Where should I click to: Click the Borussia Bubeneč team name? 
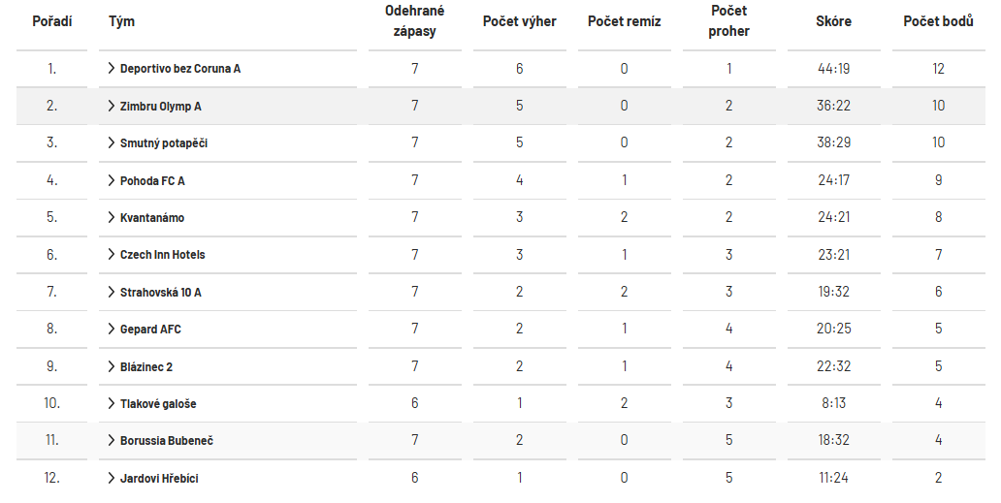pyautogui.click(x=167, y=441)
